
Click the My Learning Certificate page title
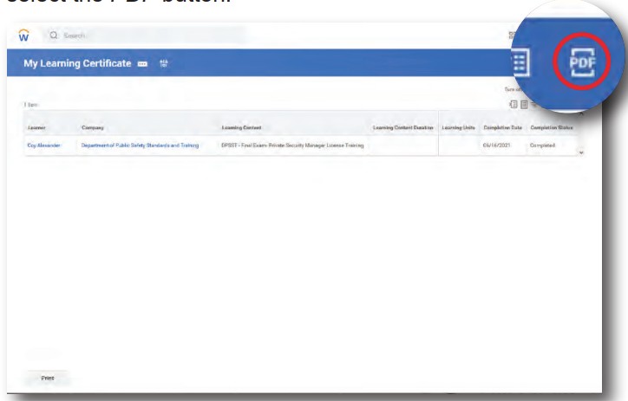[x=77, y=63]
